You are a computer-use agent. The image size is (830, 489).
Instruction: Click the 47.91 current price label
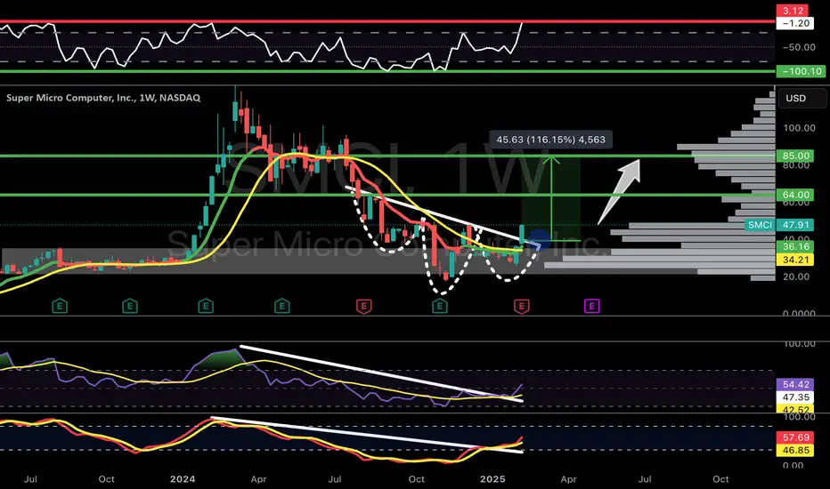click(x=795, y=225)
